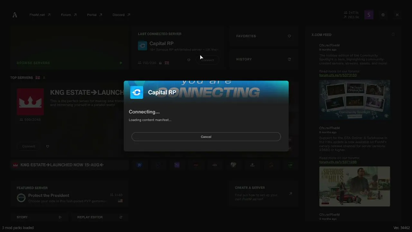Open the Favorites panel
The image size is (412, 232).
(x=263, y=36)
